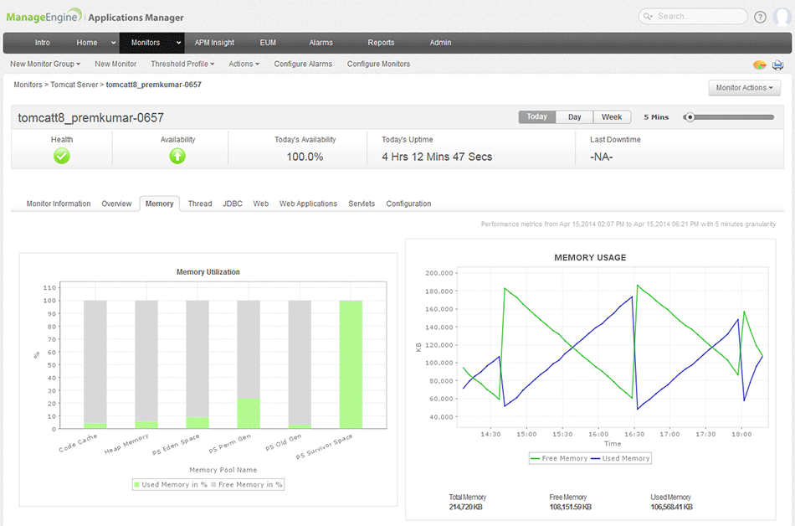Click the -NA- Last Downtime value

(602, 157)
